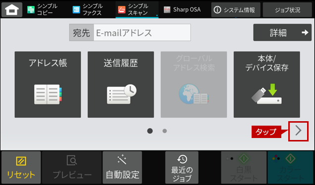Open 最近のジョブ recent jobs
Screen dimensions: 315x185
[x=182, y=168]
